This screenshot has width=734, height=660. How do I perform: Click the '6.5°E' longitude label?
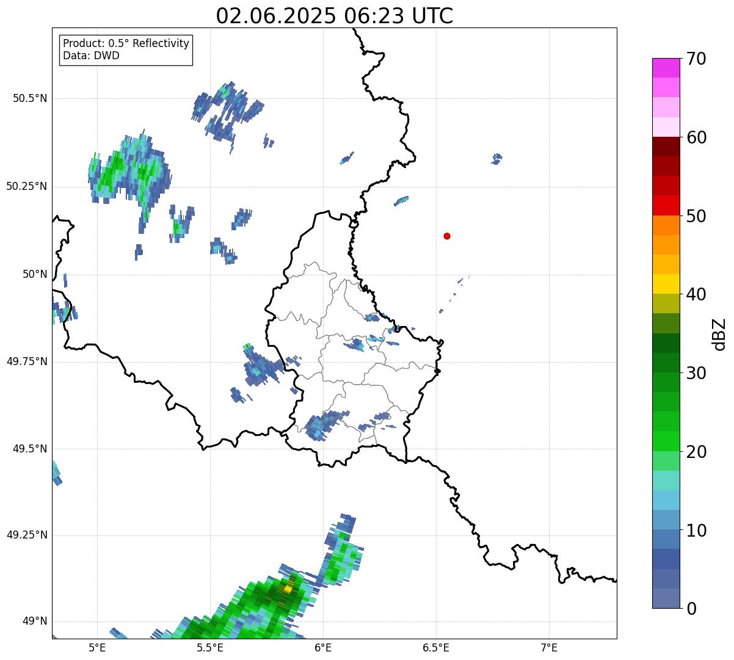click(436, 648)
